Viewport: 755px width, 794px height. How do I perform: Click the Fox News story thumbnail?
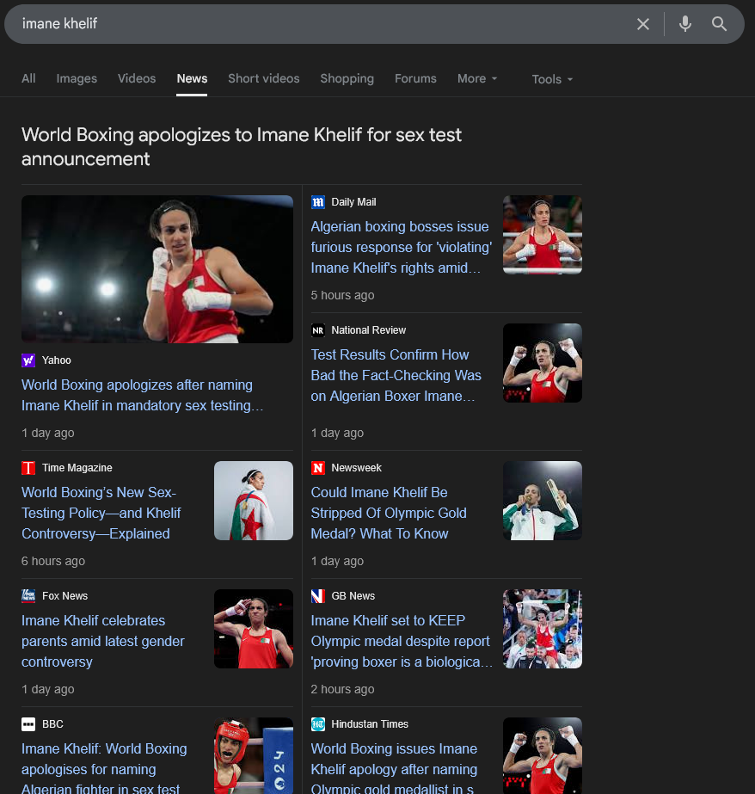coord(254,629)
